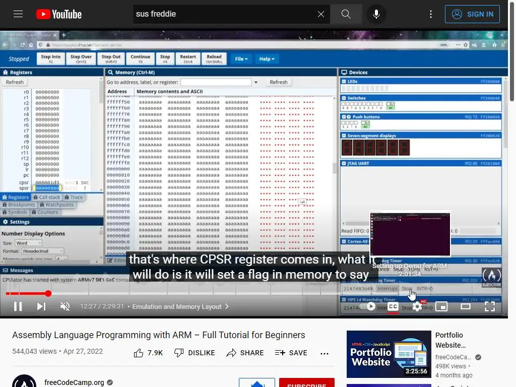Pause the video playback

coord(18,306)
